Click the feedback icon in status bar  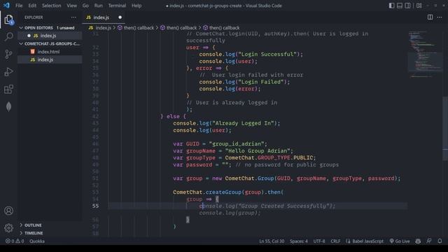pos(429,241)
